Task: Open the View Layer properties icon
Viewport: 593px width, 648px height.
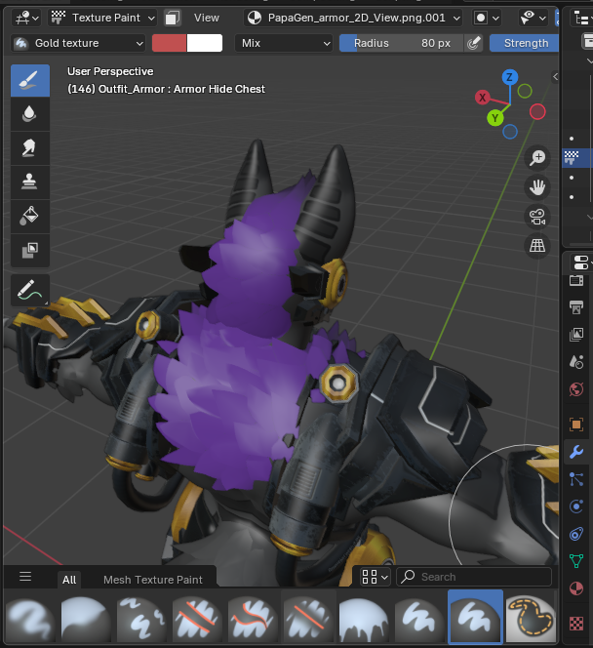Action: click(x=576, y=335)
